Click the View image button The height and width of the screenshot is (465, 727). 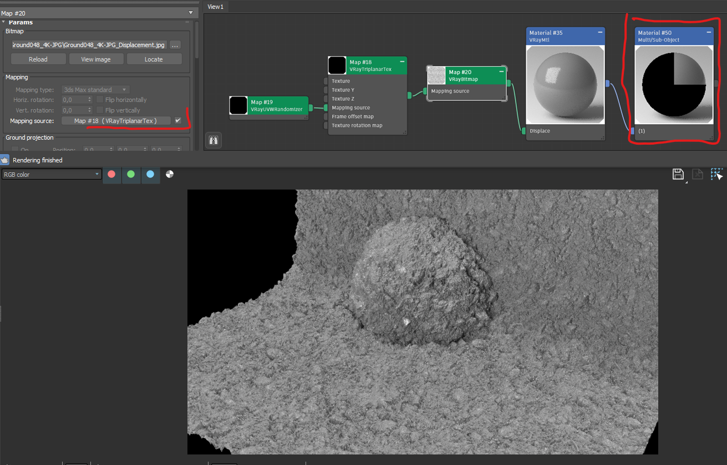pos(96,59)
